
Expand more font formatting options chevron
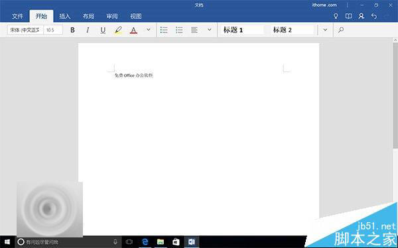[x=149, y=30]
